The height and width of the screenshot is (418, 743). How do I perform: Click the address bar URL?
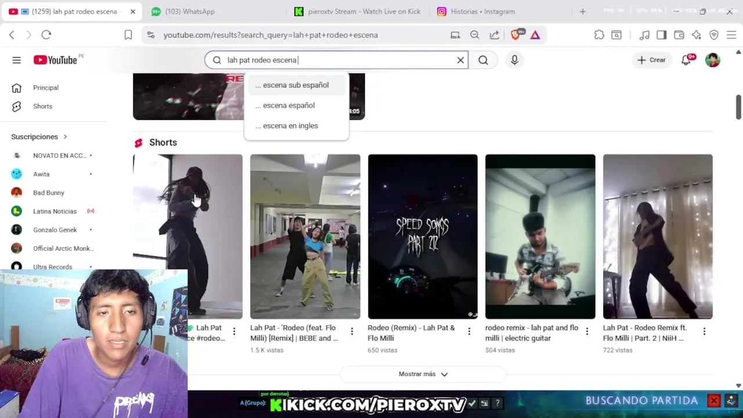click(270, 35)
